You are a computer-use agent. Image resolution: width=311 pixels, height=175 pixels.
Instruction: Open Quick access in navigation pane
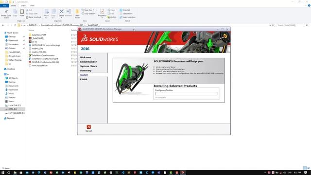point(11,33)
